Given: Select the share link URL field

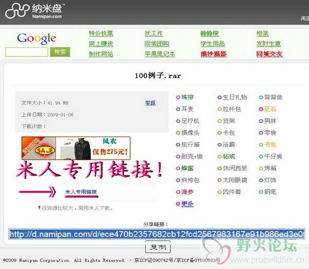Looking at the screenshot, I should coord(157,234).
